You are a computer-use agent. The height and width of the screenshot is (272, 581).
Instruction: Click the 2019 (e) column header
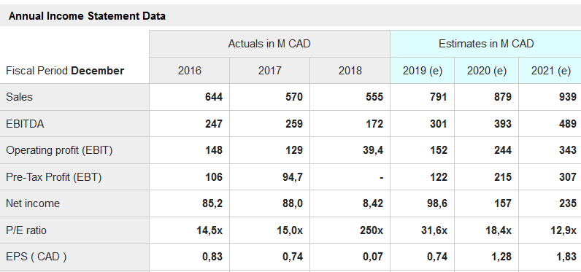click(x=423, y=70)
